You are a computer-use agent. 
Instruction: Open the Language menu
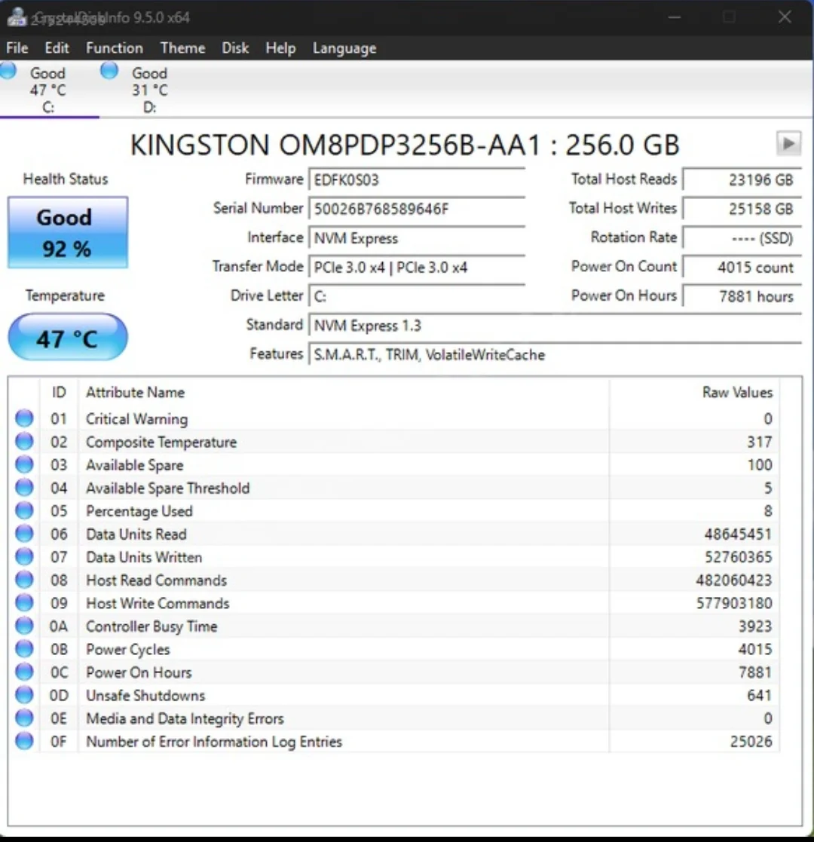(344, 48)
